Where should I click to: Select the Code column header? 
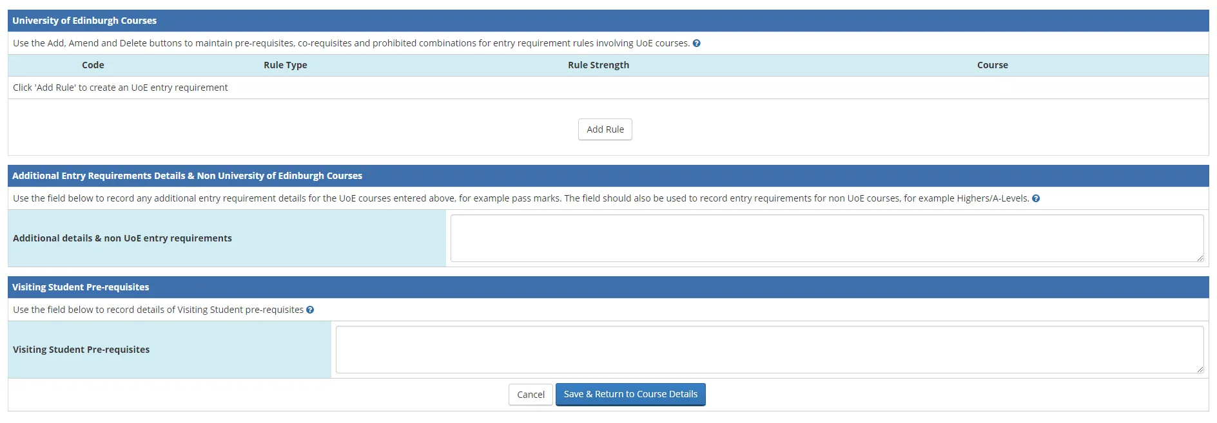pos(93,65)
